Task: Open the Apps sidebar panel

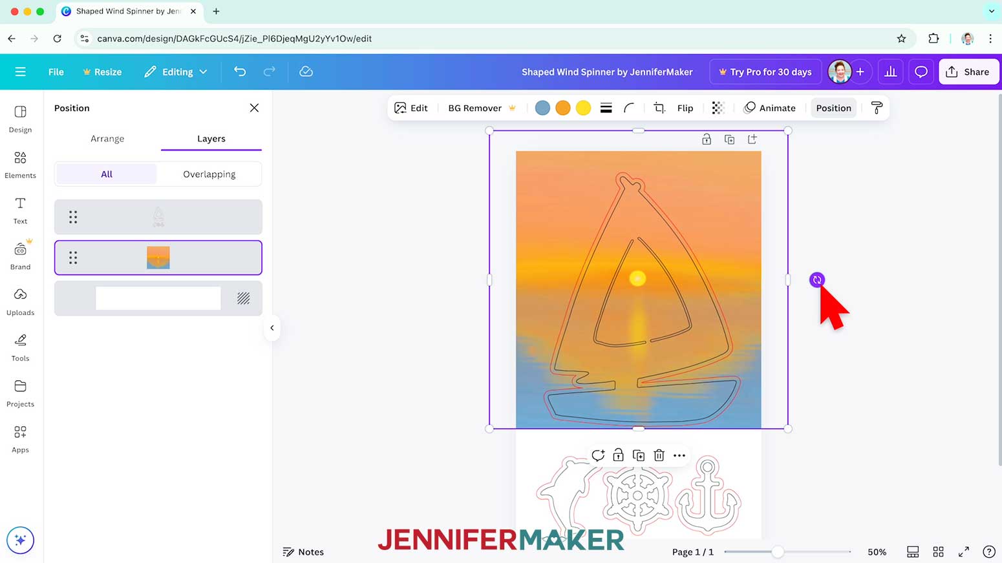Action: 21,439
